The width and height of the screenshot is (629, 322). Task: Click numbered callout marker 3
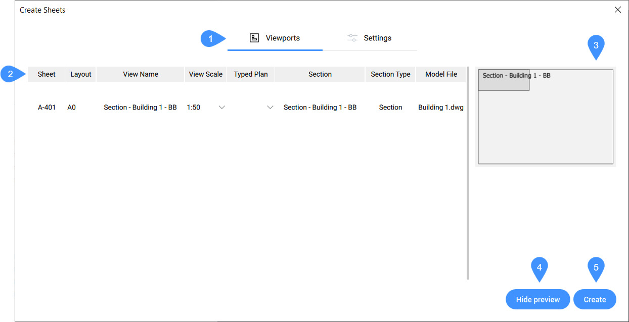click(x=596, y=46)
